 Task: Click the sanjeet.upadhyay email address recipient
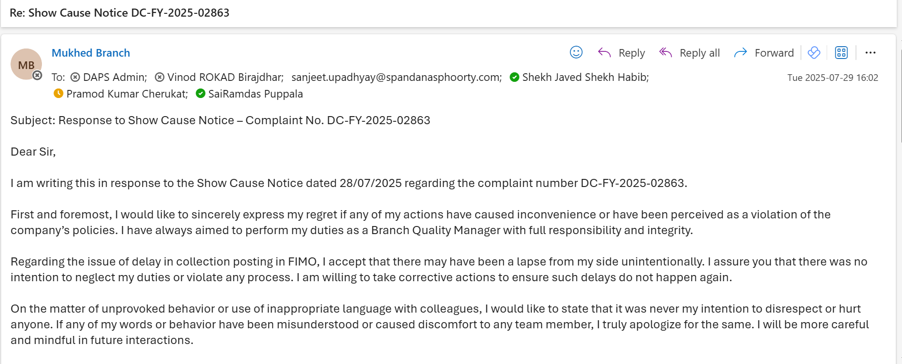(396, 77)
